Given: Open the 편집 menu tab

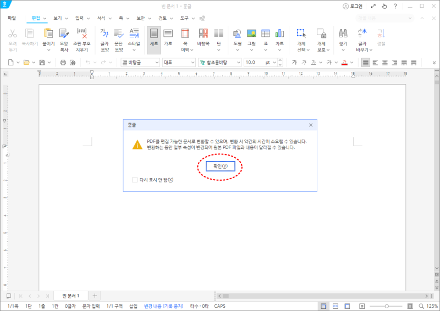Looking at the screenshot, I should tap(36, 18).
